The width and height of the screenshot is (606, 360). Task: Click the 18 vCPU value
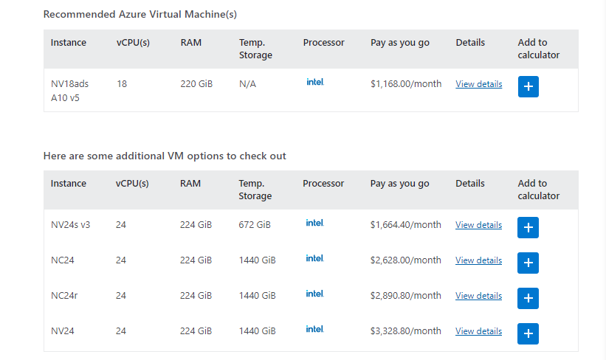click(122, 84)
